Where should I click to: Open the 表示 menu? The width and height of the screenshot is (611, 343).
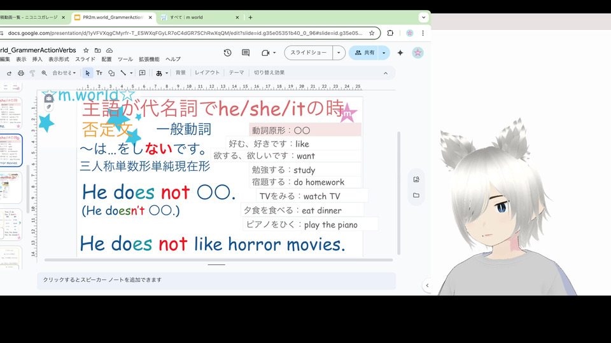(21, 59)
